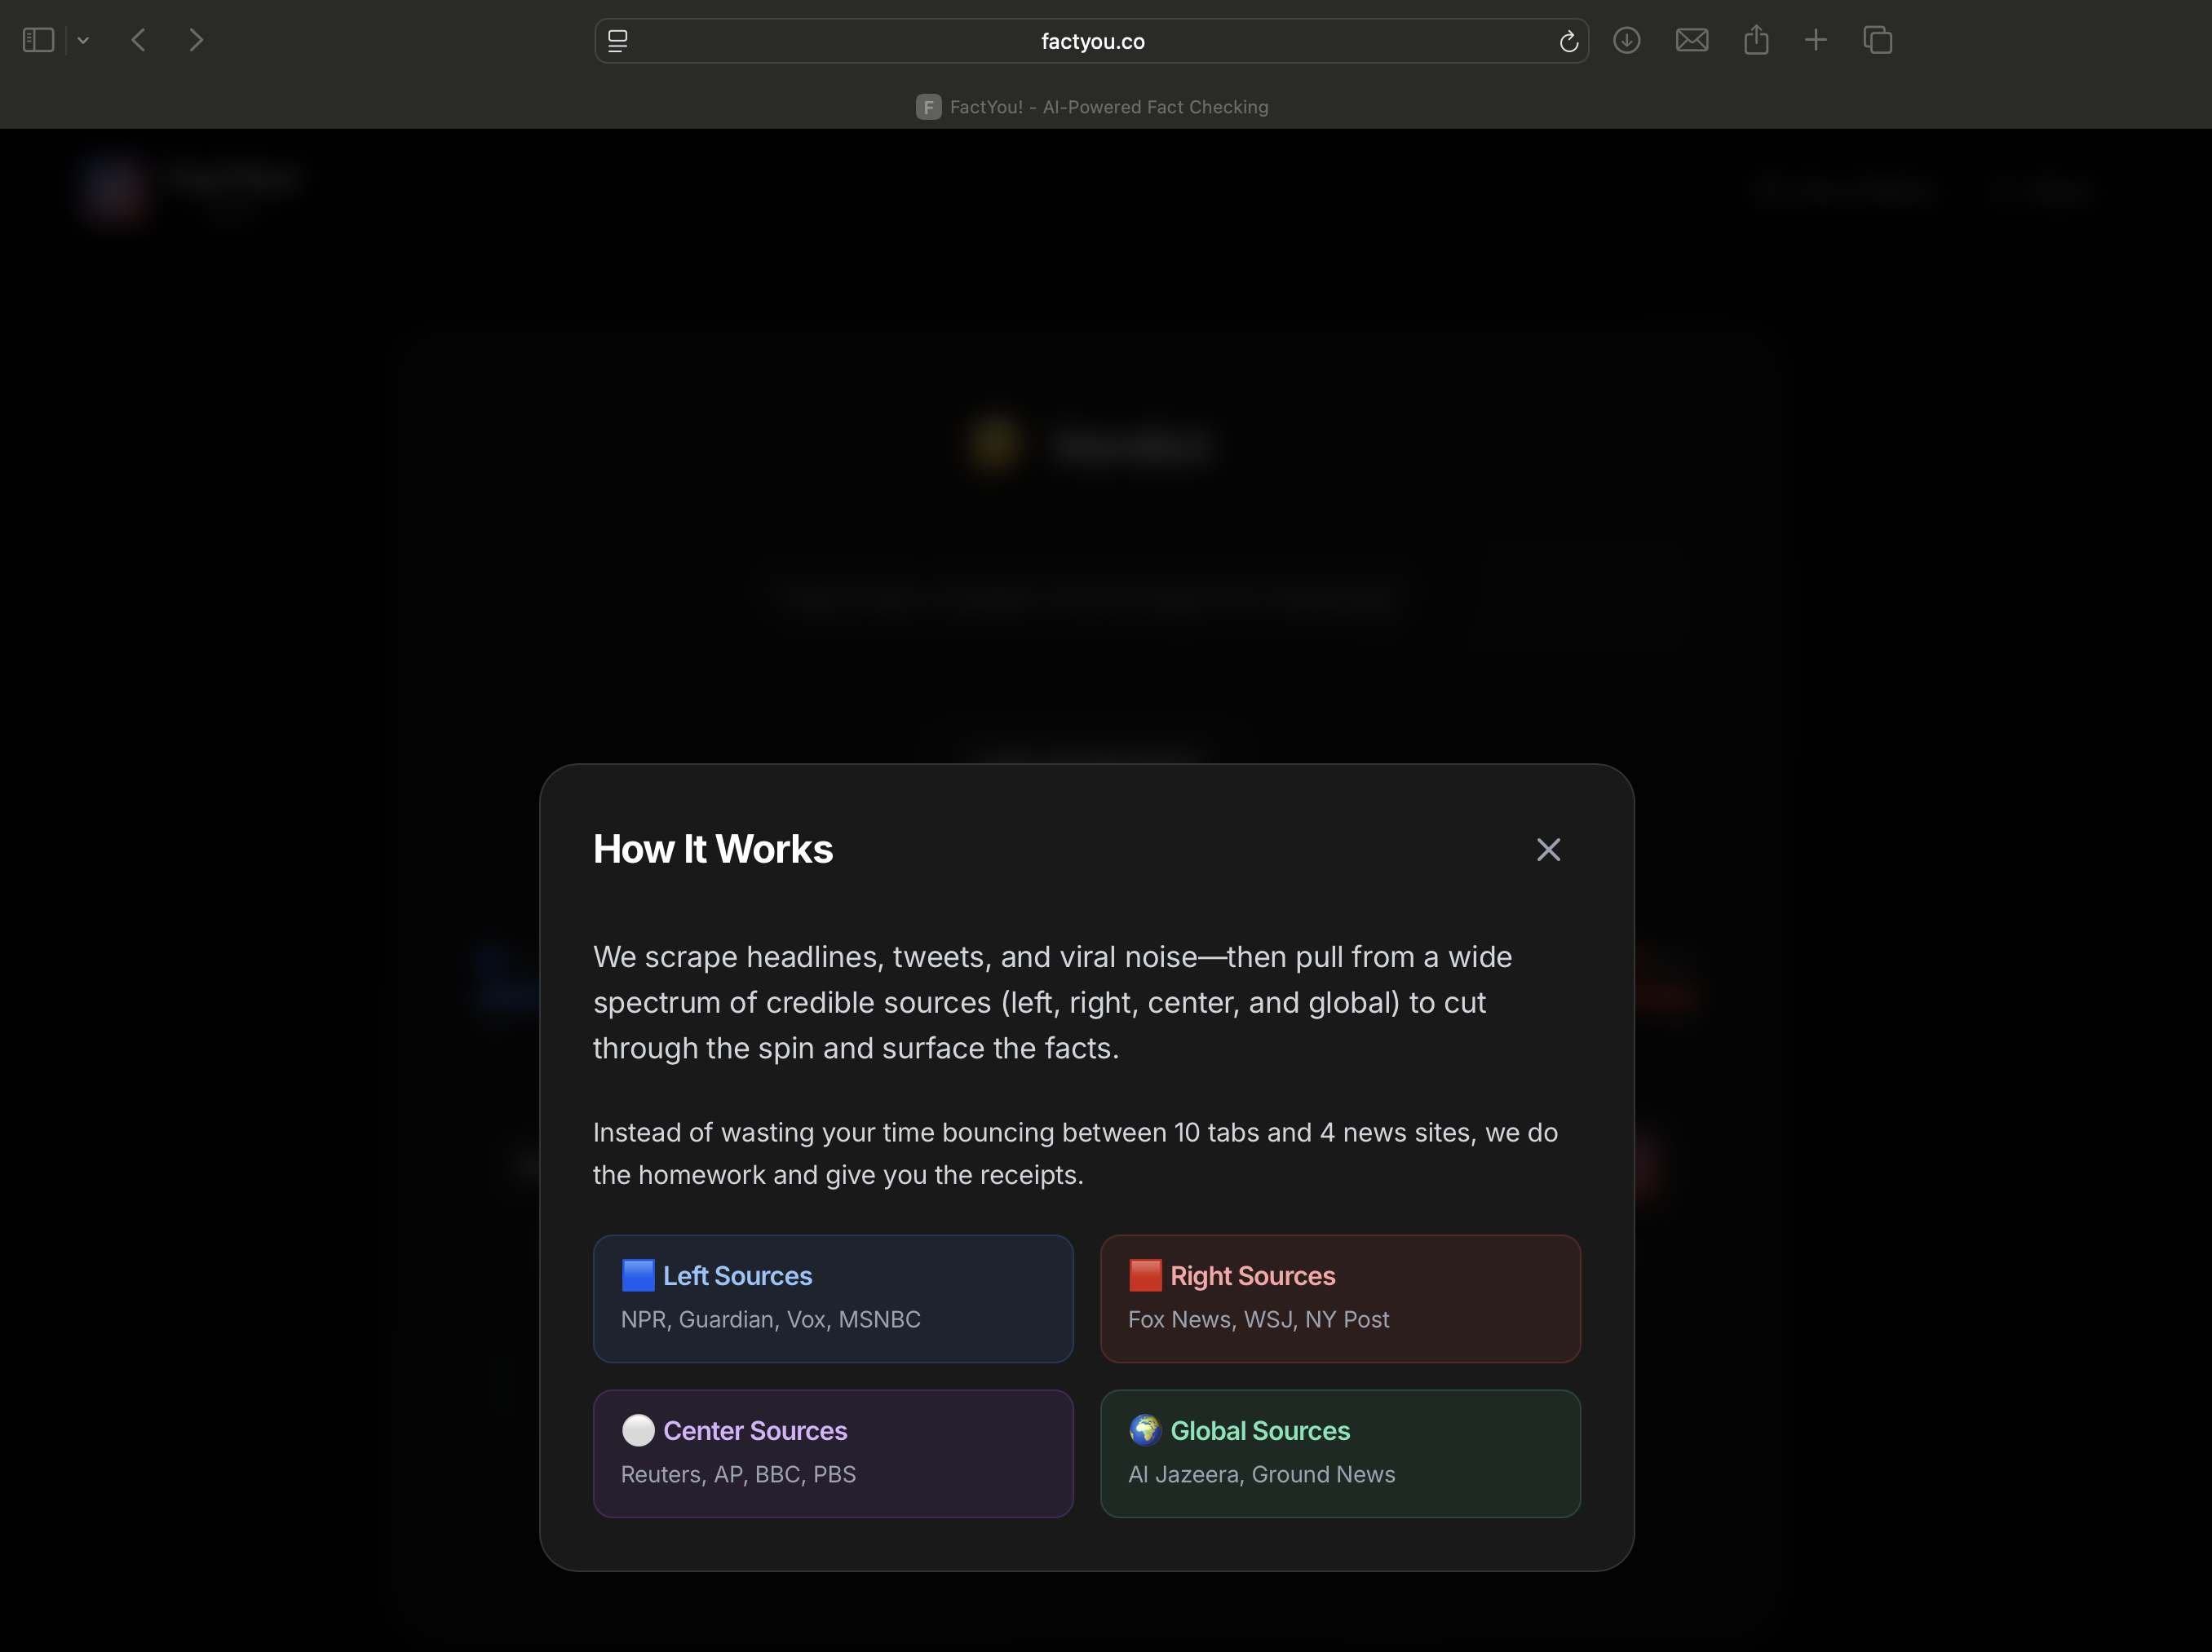Click the blue square Left Sources swatch

[x=638, y=1275]
